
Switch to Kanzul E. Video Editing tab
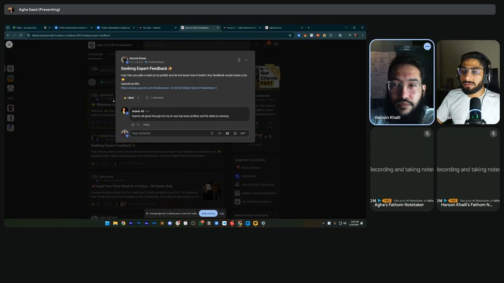pyautogui.click(x=242, y=28)
